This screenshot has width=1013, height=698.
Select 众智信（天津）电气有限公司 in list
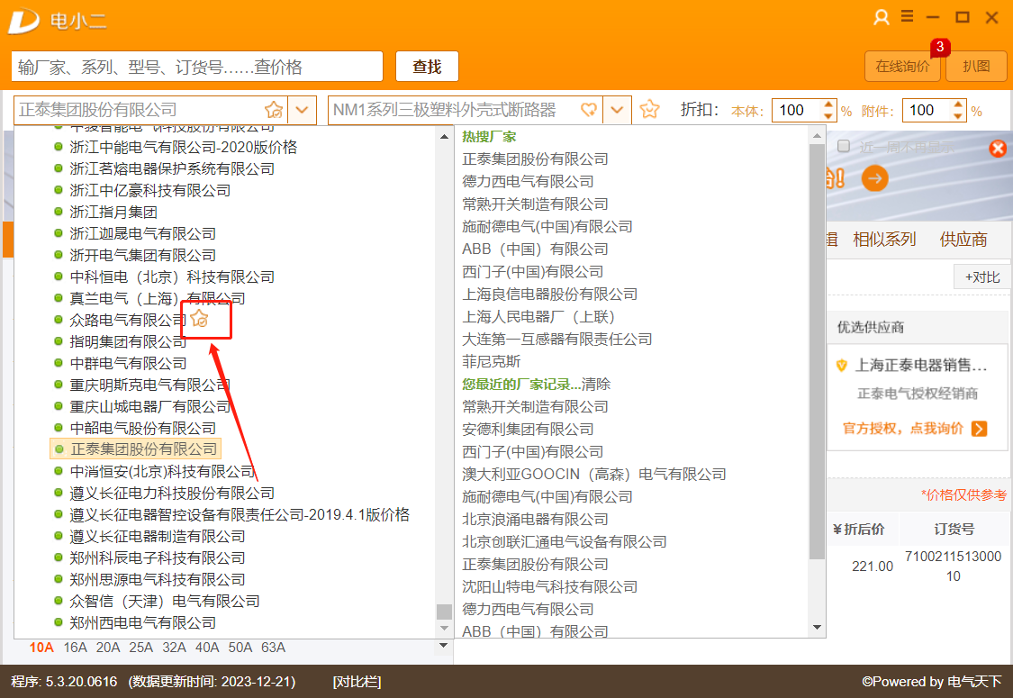pyautogui.click(x=165, y=601)
